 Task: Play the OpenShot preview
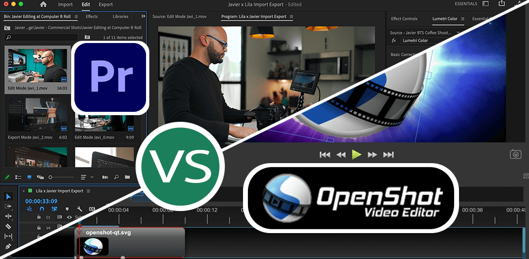click(357, 155)
